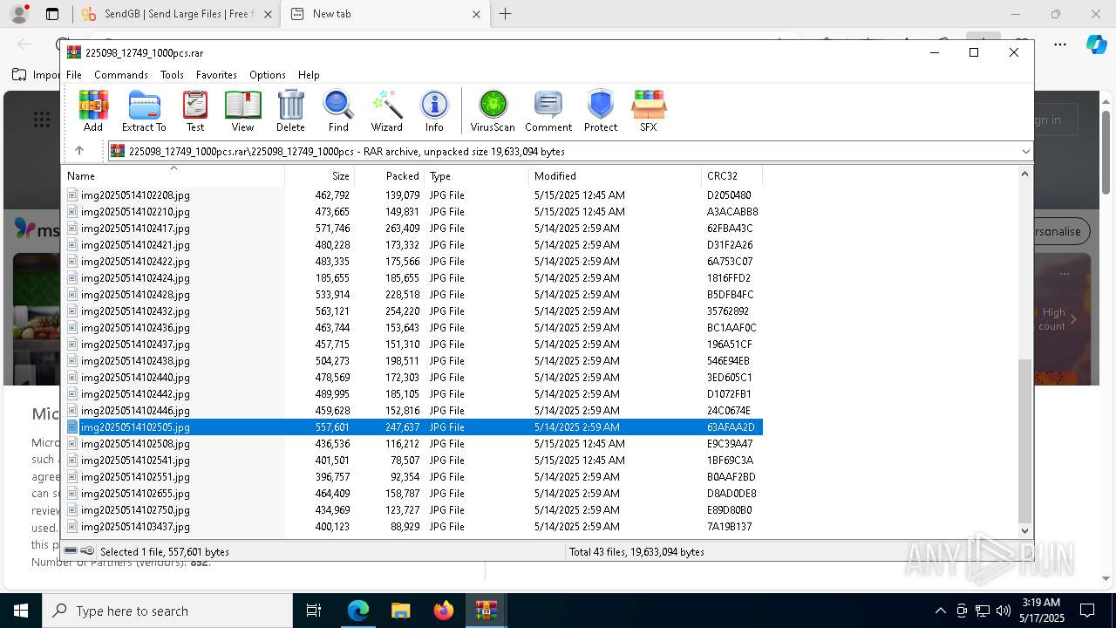Add an archive Comment
Image resolution: width=1116 pixels, height=628 pixels.
pyautogui.click(x=548, y=111)
